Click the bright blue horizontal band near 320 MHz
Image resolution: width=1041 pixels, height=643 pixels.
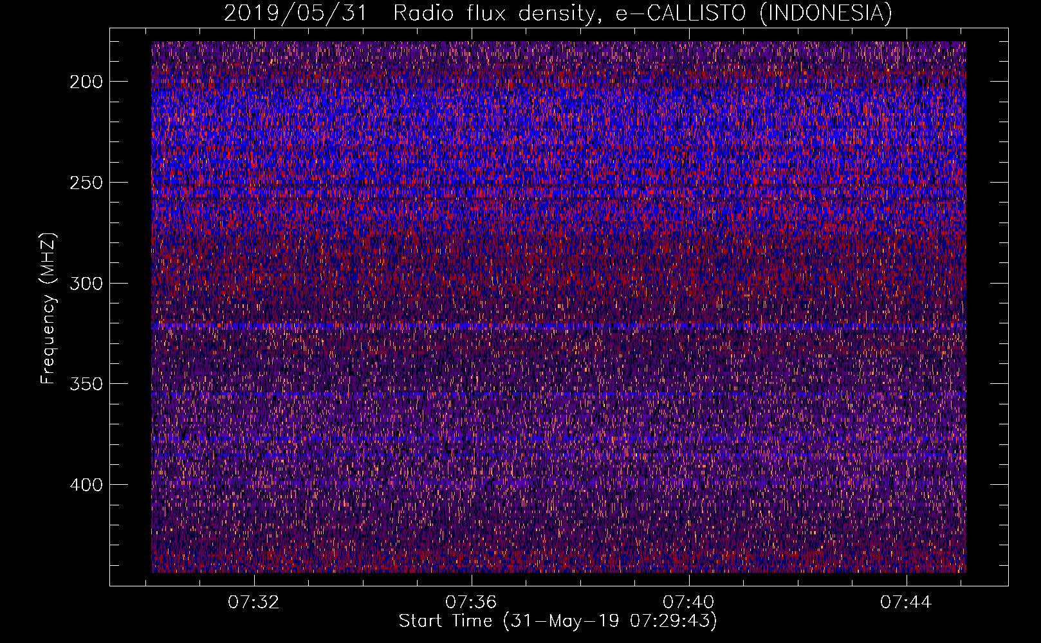pyautogui.click(x=558, y=327)
